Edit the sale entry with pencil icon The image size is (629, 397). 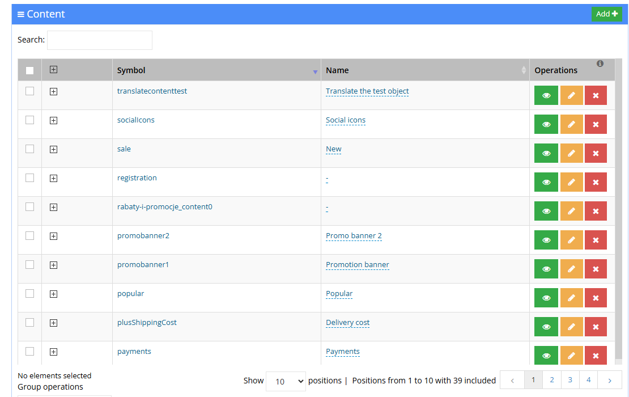click(571, 153)
